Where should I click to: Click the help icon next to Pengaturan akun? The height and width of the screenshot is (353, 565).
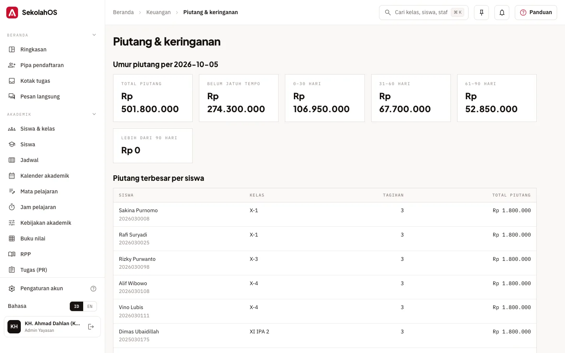pyautogui.click(x=93, y=289)
